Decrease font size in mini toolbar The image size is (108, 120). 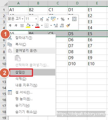[x=47, y=19]
